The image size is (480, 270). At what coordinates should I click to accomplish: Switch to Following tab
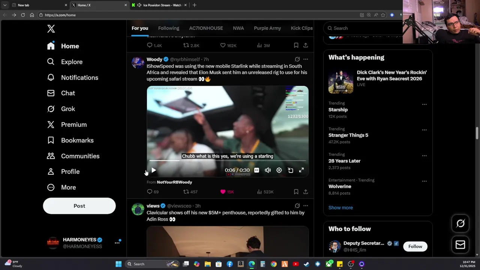169,28
